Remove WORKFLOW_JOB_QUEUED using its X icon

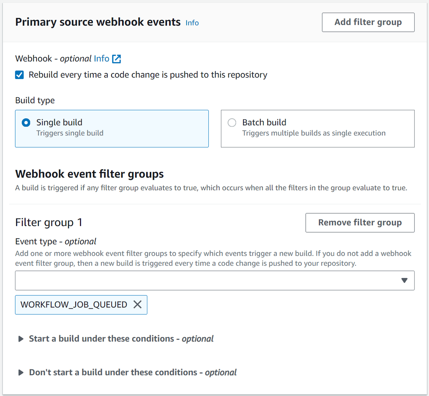(138, 304)
